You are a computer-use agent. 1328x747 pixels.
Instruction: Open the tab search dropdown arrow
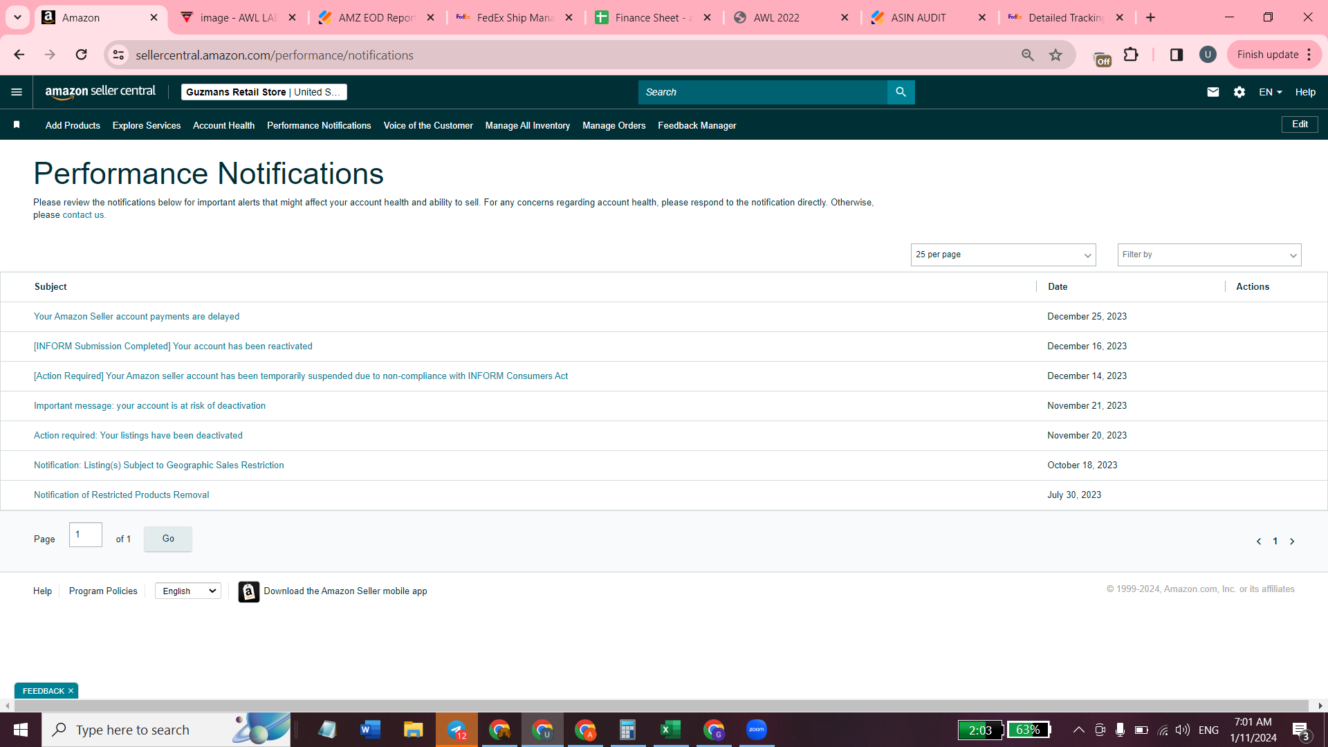[17, 17]
